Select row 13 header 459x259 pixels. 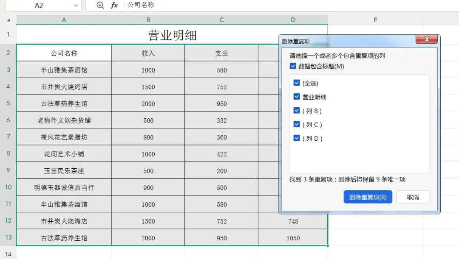pos(8,237)
